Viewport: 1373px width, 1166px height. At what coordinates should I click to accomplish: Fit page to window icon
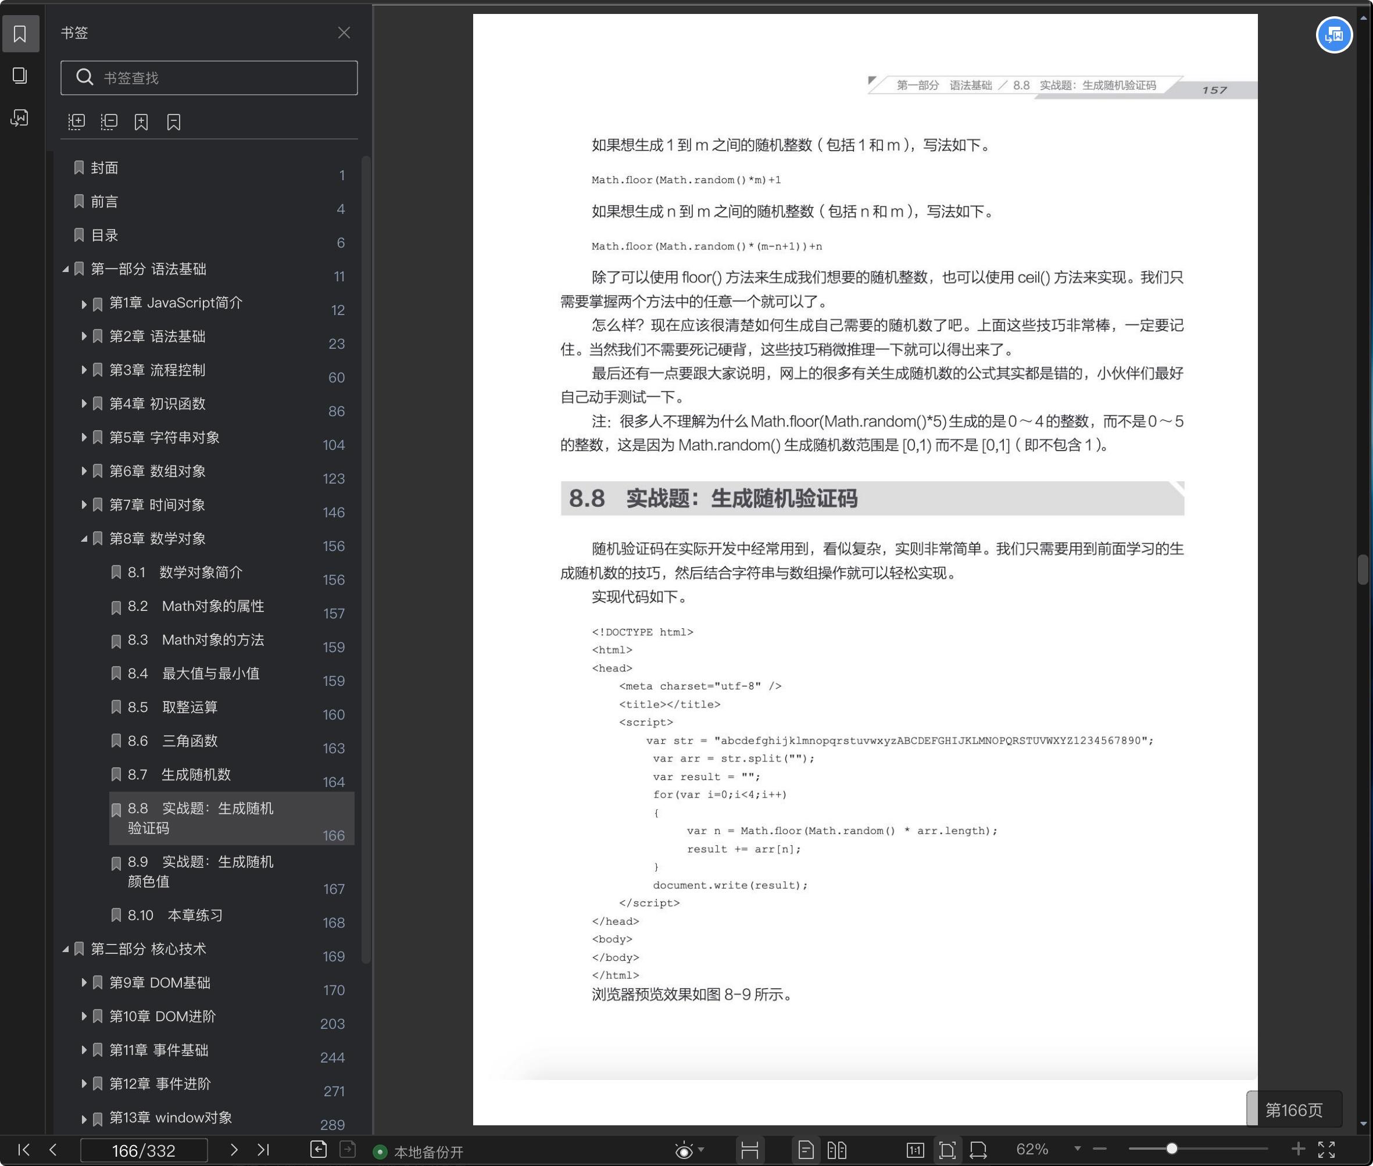pos(947,1150)
